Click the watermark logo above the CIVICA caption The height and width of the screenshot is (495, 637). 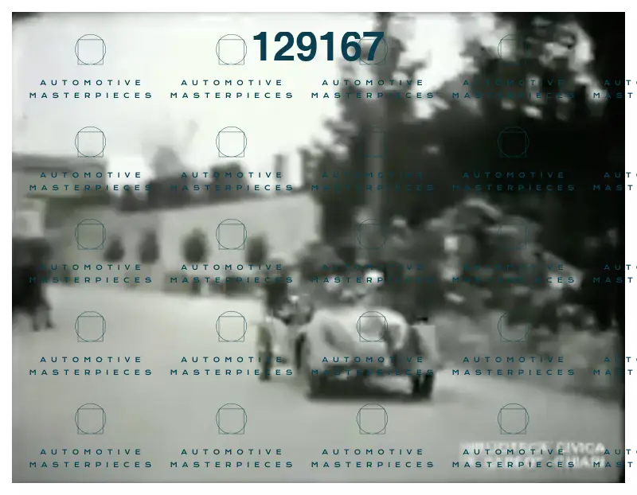[x=513, y=419]
